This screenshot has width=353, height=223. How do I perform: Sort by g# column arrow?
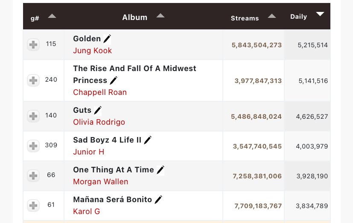52,16
